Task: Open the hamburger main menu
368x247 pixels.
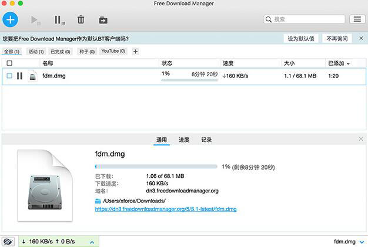Action: pyautogui.click(x=357, y=19)
